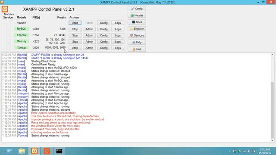Click the Tomcat module label
276x155 pixels.
pyautogui.click(x=21, y=48)
